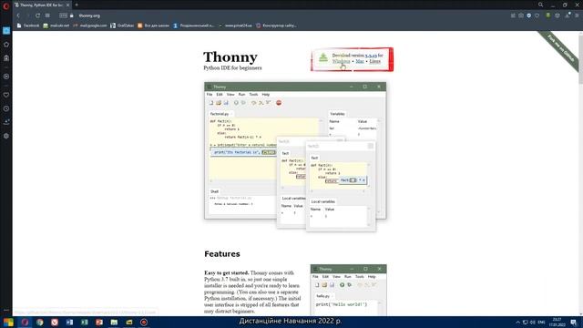583x328 pixels.
Task: Open the mail.google.com bookmark
Action: 90,26
